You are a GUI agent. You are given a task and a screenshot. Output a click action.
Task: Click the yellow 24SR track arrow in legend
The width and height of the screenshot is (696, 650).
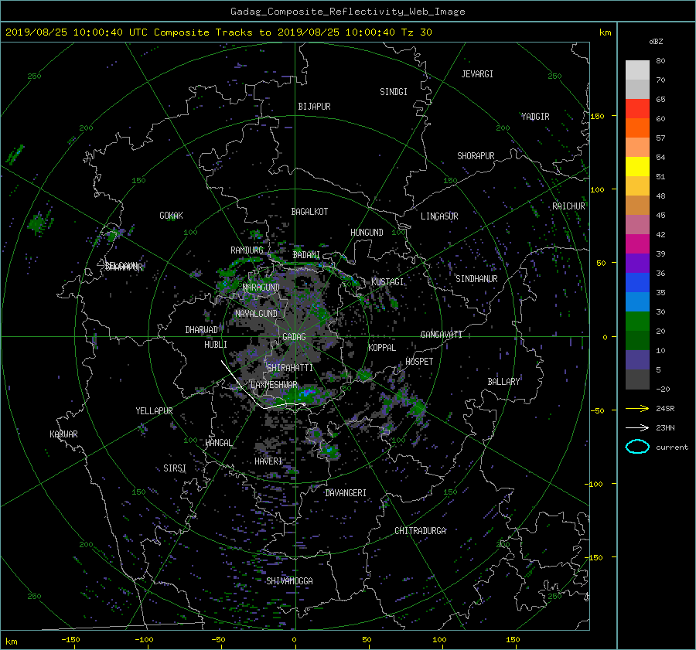[637, 408]
